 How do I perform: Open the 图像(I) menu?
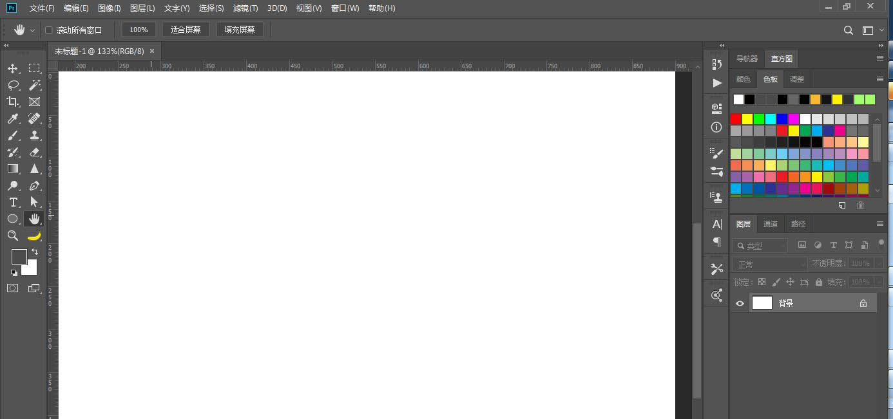tap(110, 8)
